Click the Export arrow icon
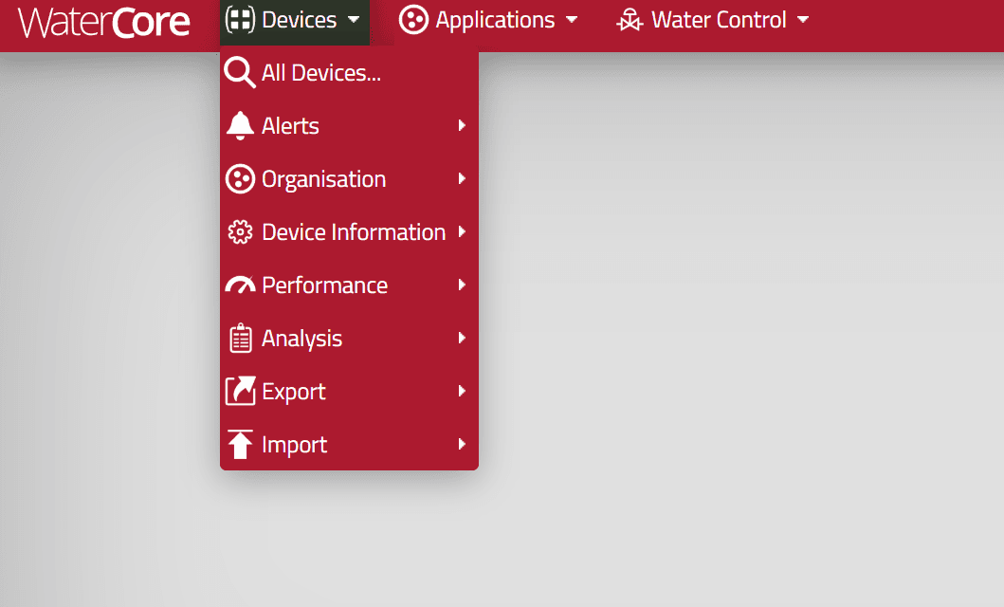Image resolution: width=1004 pixels, height=607 pixels. (239, 391)
